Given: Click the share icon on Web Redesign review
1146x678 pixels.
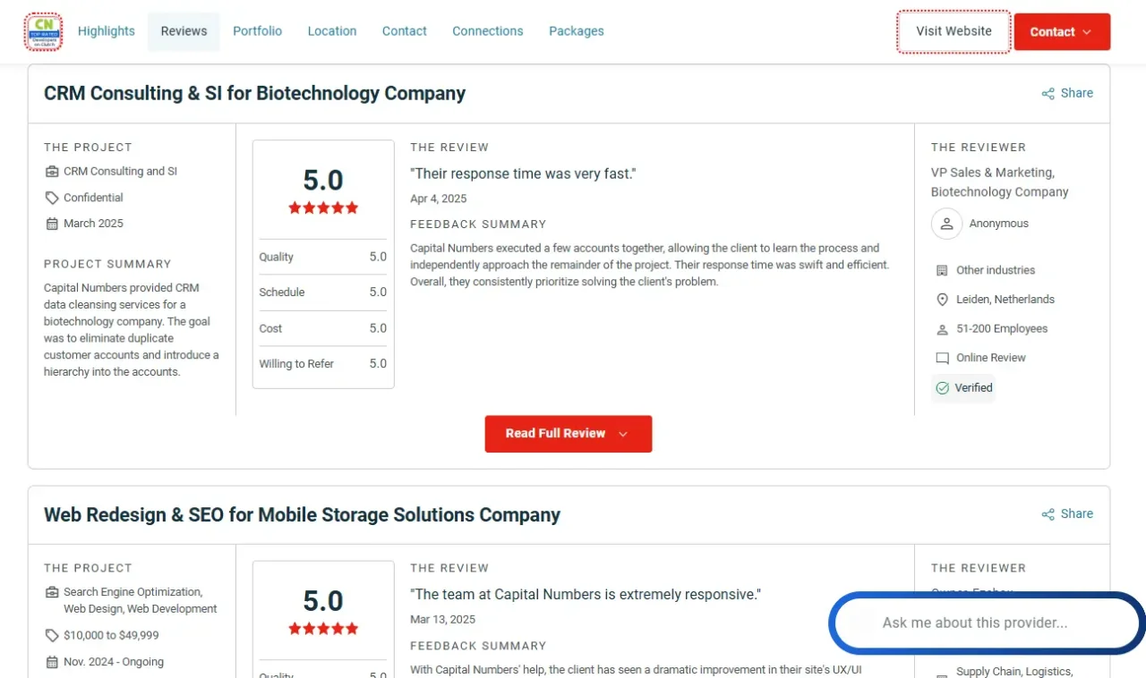Looking at the screenshot, I should (1048, 514).
